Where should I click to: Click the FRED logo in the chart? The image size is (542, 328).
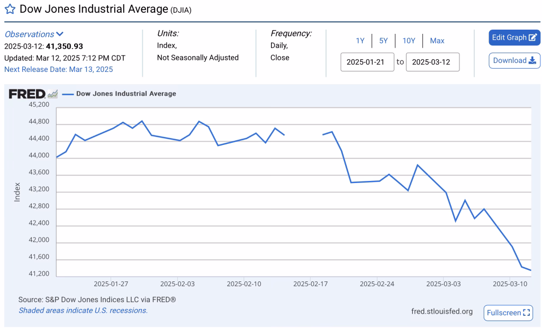click(x=33, y=94)
